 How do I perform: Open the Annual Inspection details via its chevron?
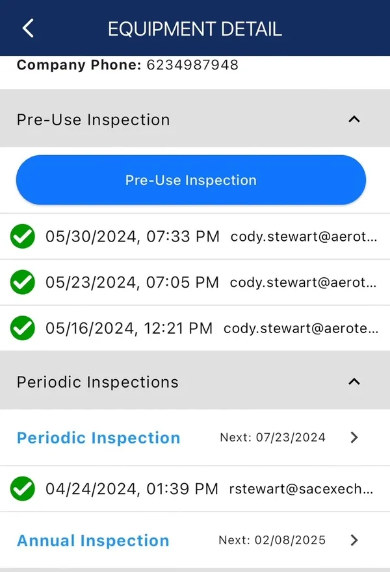(x=354, y=540)
